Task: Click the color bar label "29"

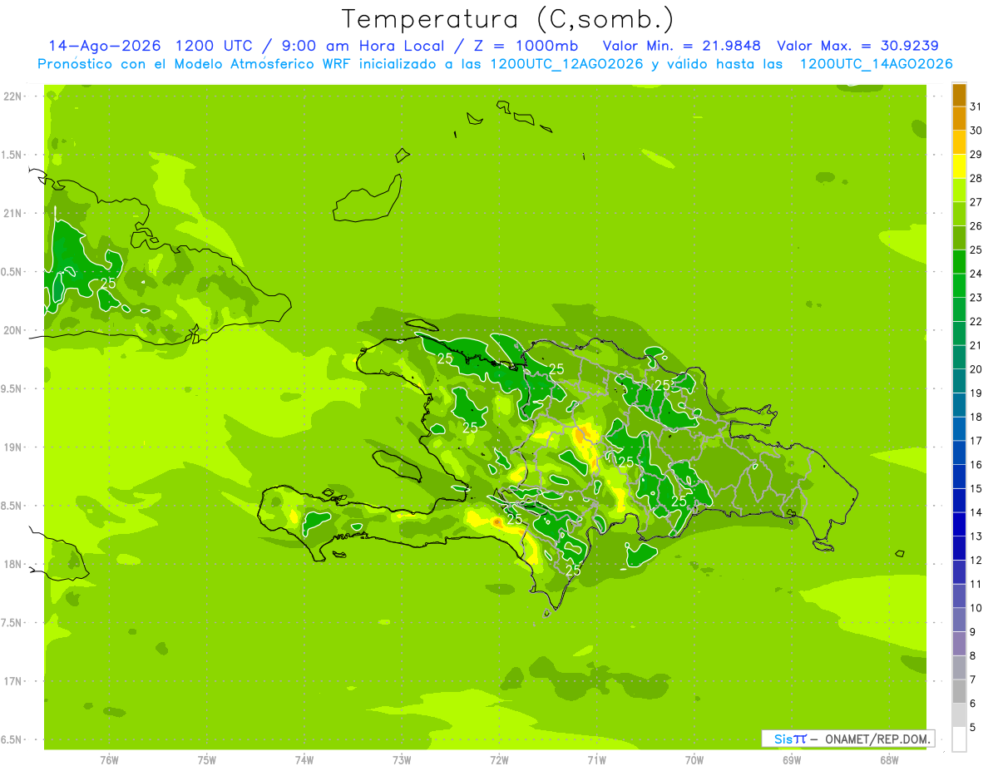Action: (x=976, y=154)
